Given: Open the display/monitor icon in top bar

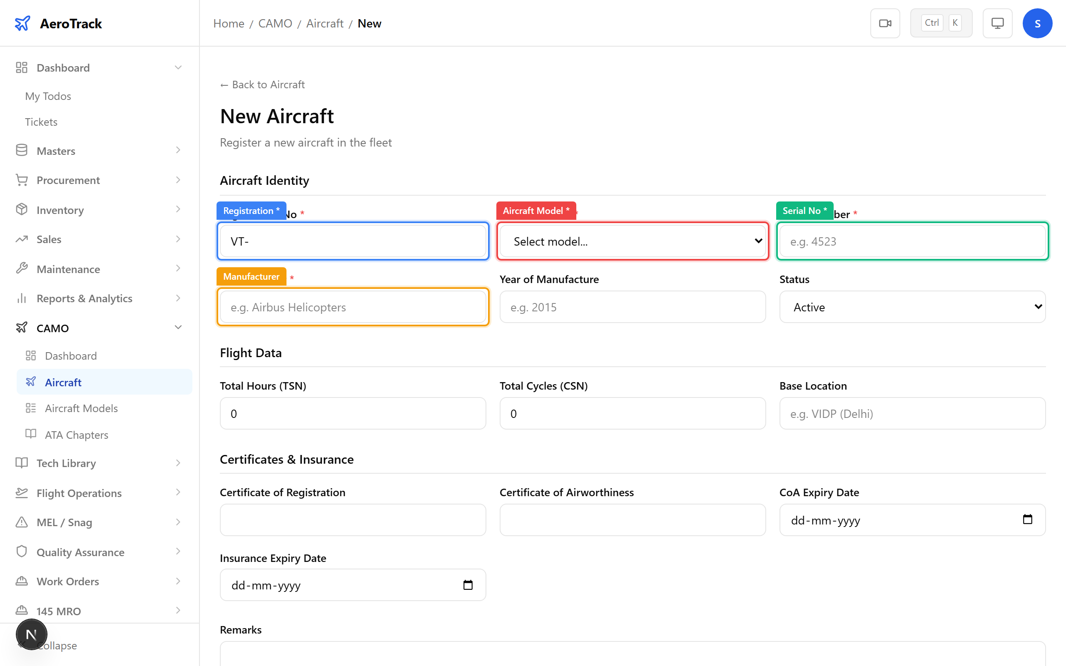Looking at the screenshot, I should click(x=997, y=23).
